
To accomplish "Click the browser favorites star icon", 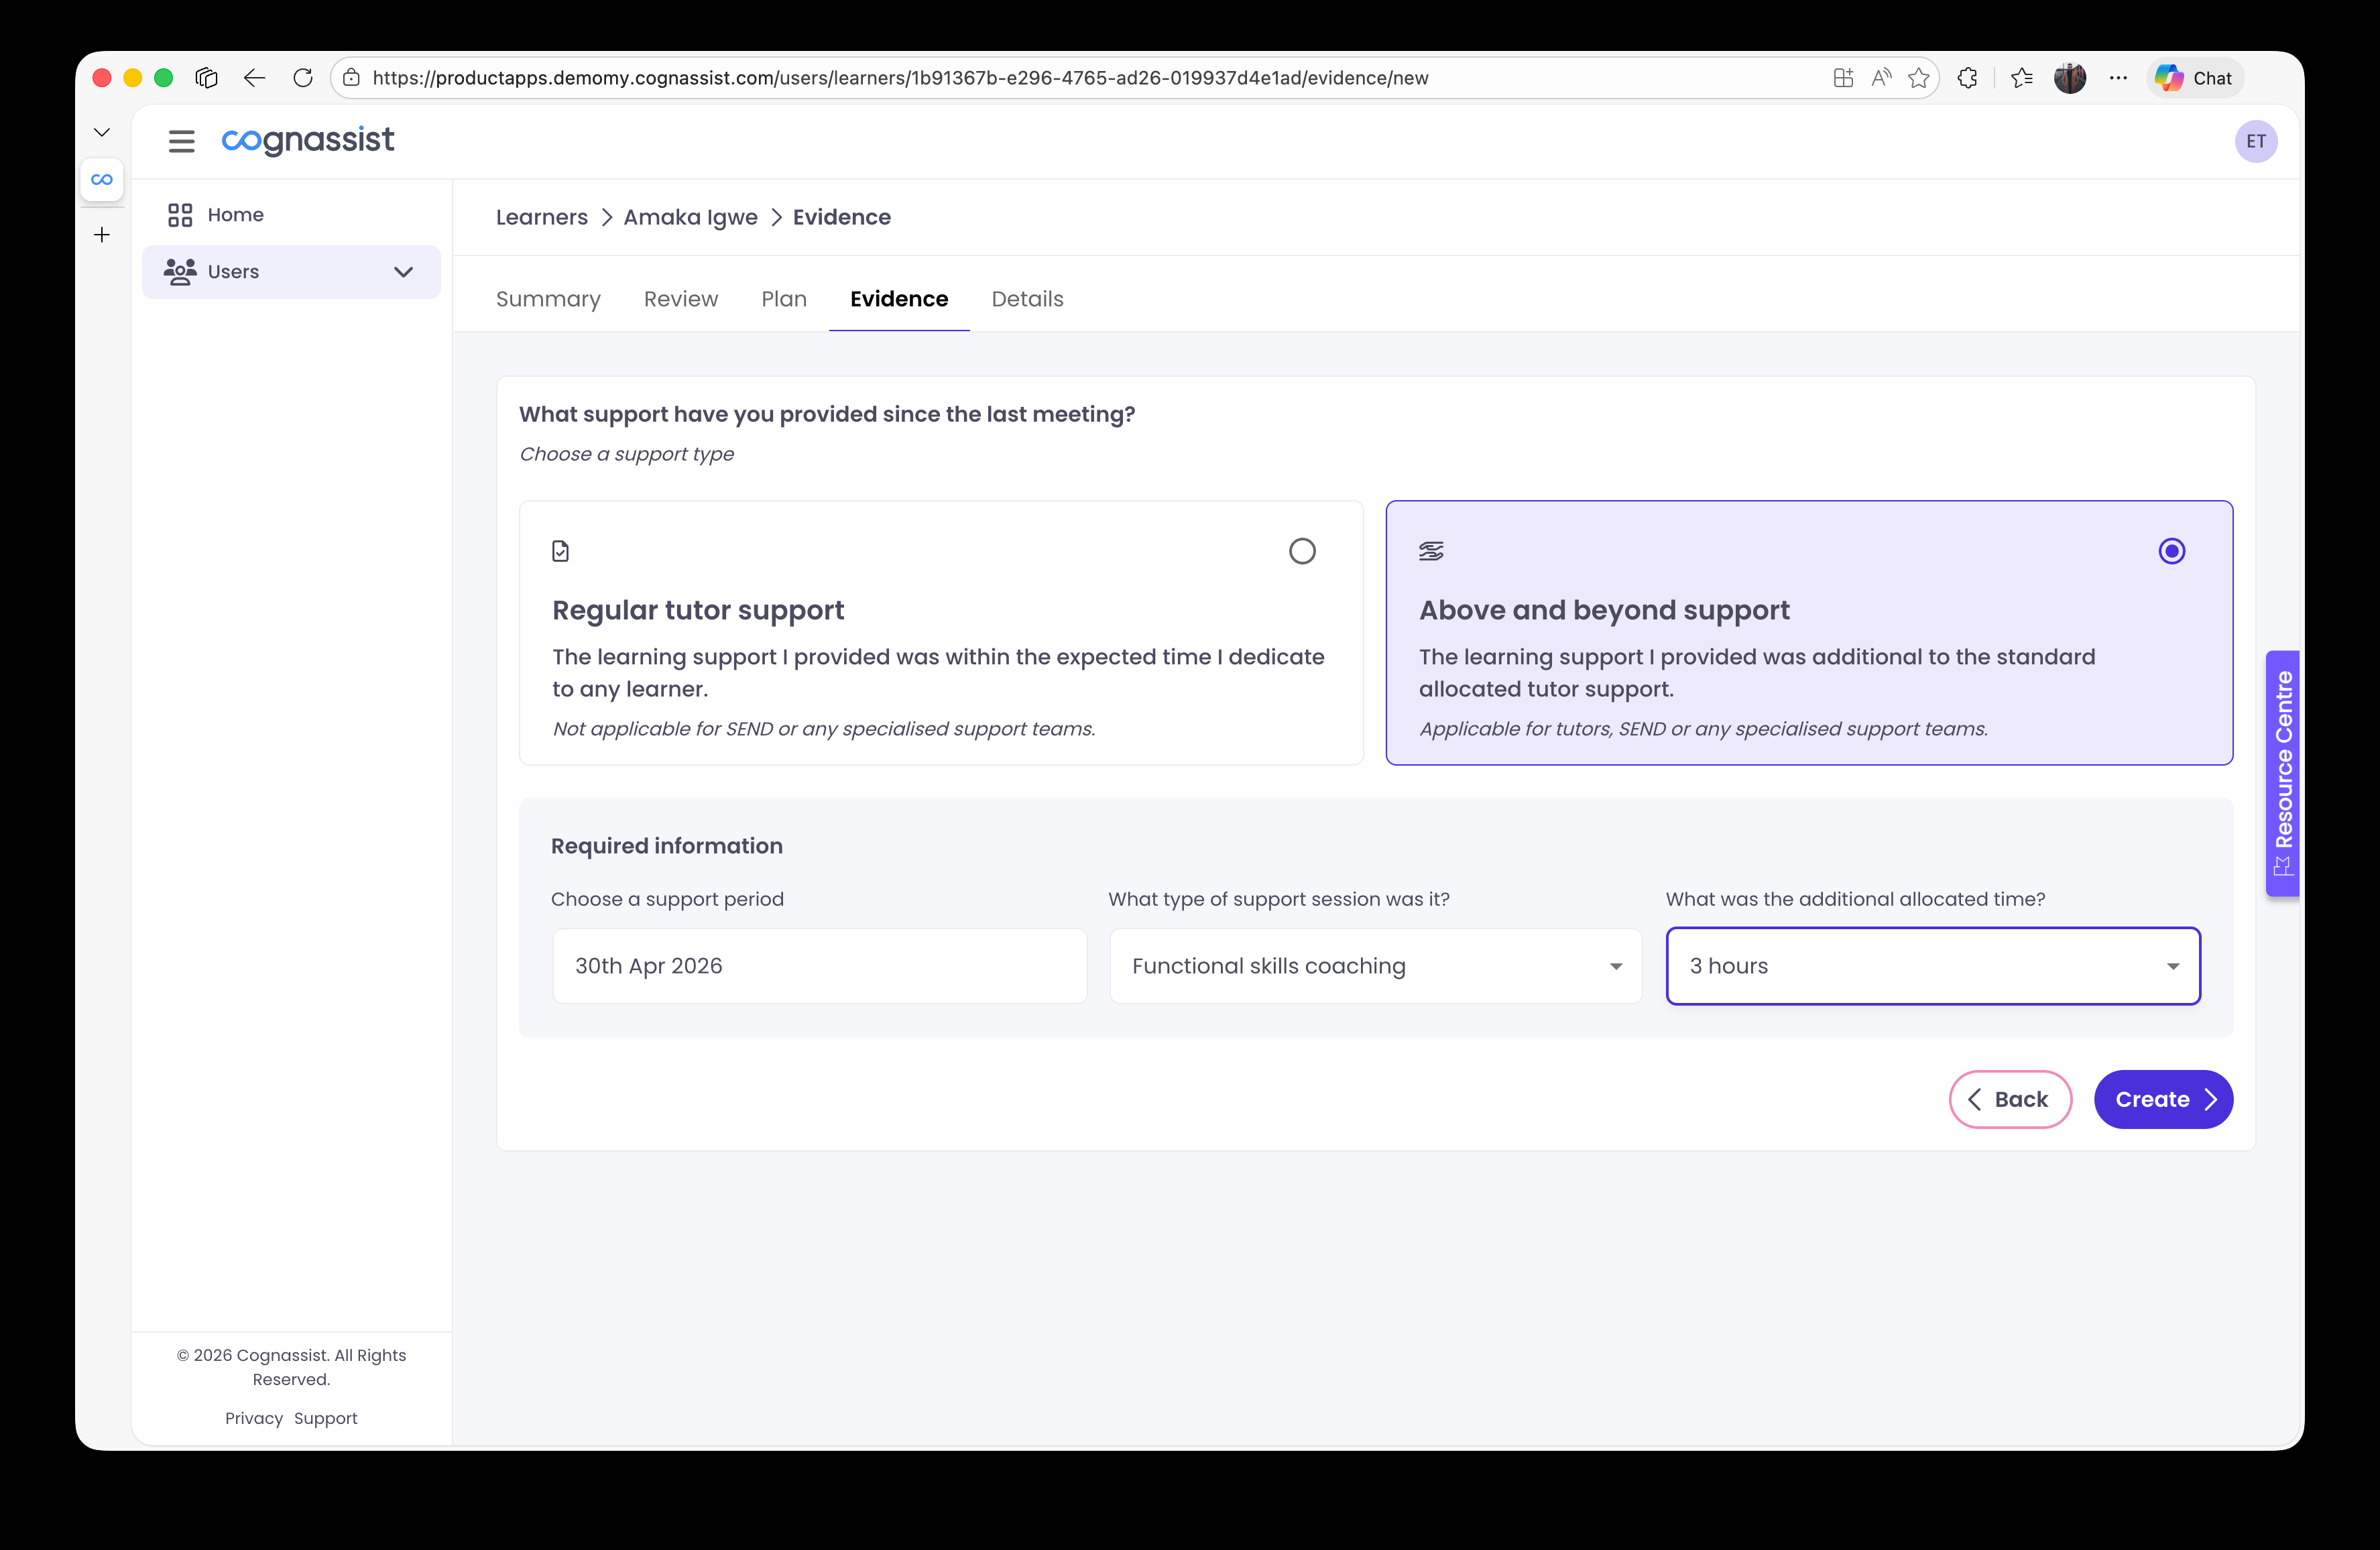I will click(x=1918, y=77).
